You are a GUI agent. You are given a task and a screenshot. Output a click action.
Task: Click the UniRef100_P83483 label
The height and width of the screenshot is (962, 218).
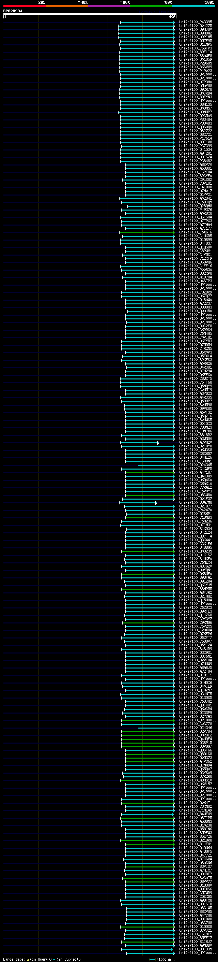click(196, 123)
